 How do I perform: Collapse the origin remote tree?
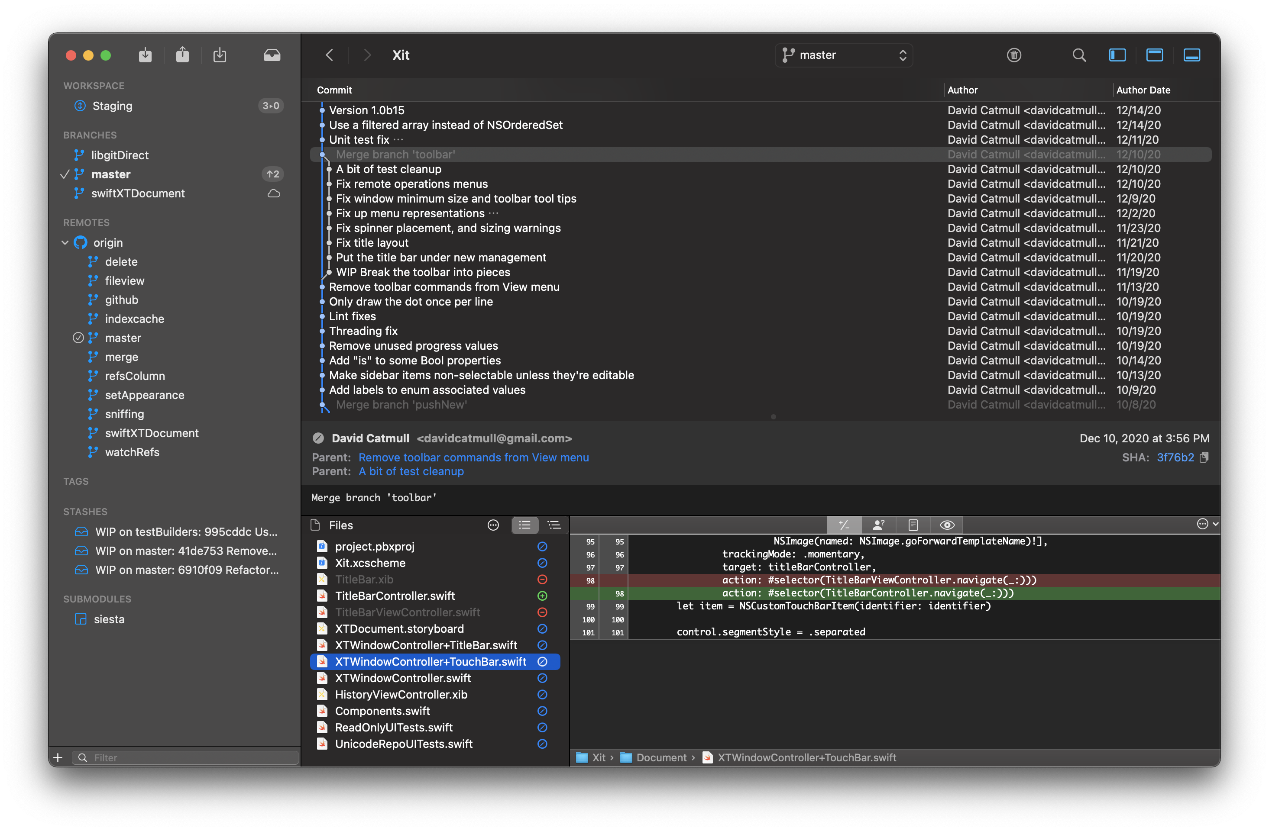65,243
